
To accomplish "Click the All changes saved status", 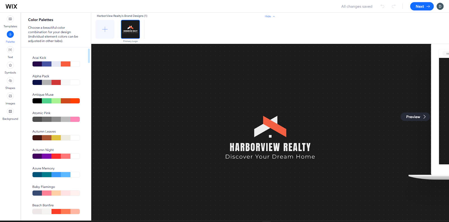I will coord(357,6).
